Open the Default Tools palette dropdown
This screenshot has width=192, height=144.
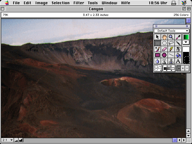coord(172,31)
